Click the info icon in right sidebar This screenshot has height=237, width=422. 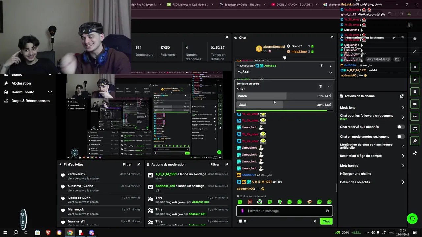[415, 39]
